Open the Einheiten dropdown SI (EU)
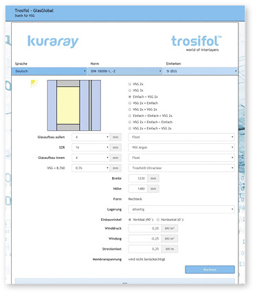This screenshot has height=294, width=255. (200, 71)
